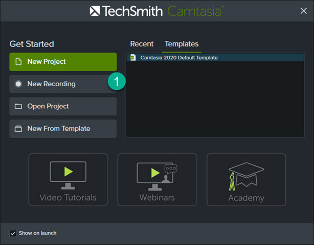
Task: Click the New Project button
Action: coord(63,62)
